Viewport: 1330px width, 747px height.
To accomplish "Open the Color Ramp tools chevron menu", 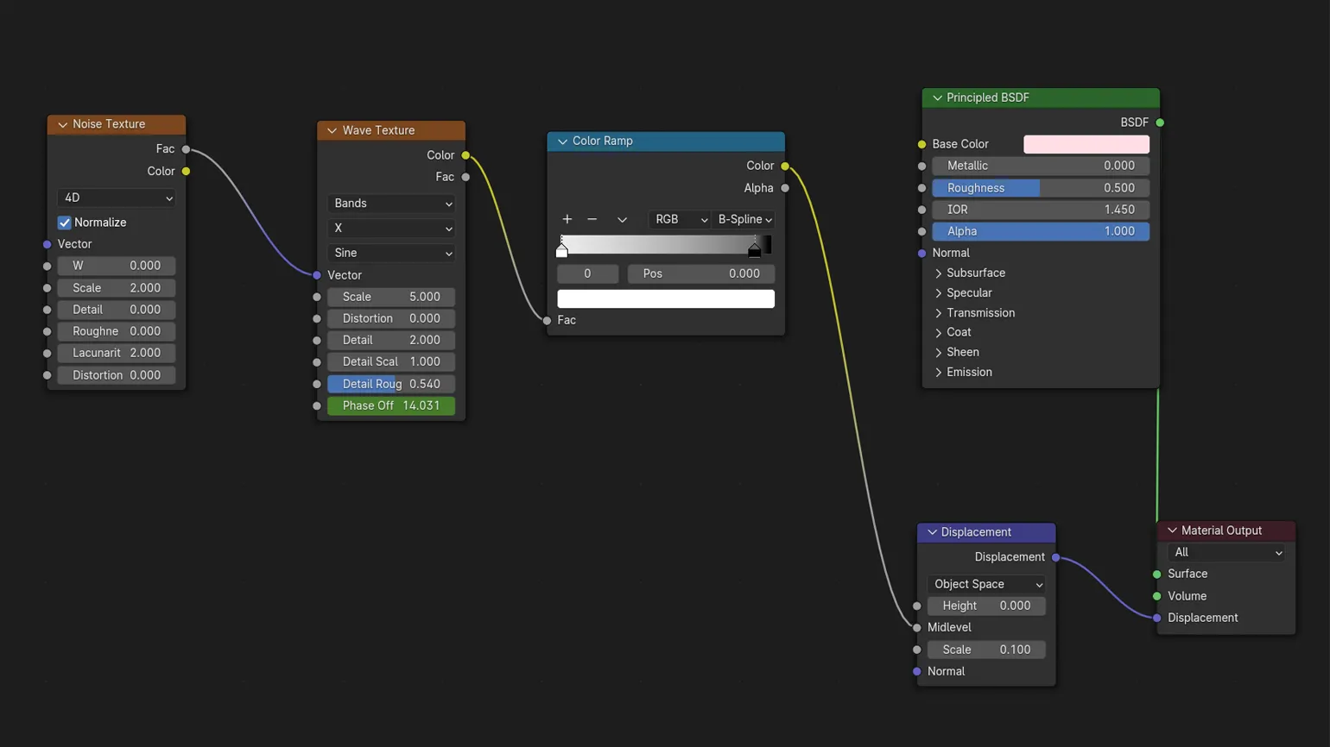I will [622, 219].
